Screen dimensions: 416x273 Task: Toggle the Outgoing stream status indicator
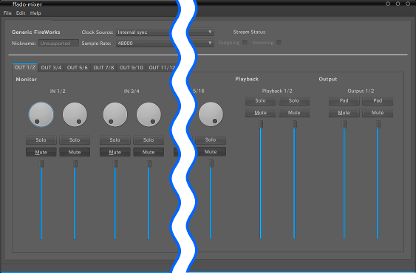pos(245,42)
